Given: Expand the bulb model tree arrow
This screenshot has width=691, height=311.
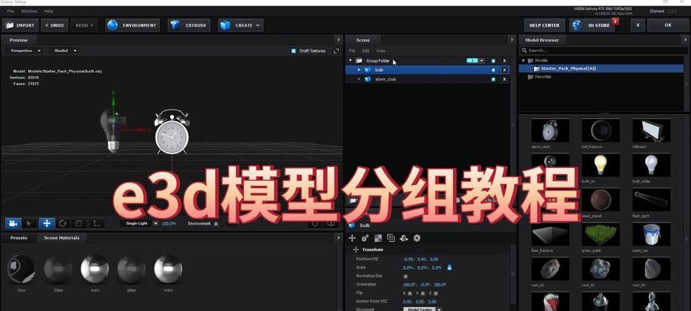Looking at the screenshot, I should click(x=359, y=70).
